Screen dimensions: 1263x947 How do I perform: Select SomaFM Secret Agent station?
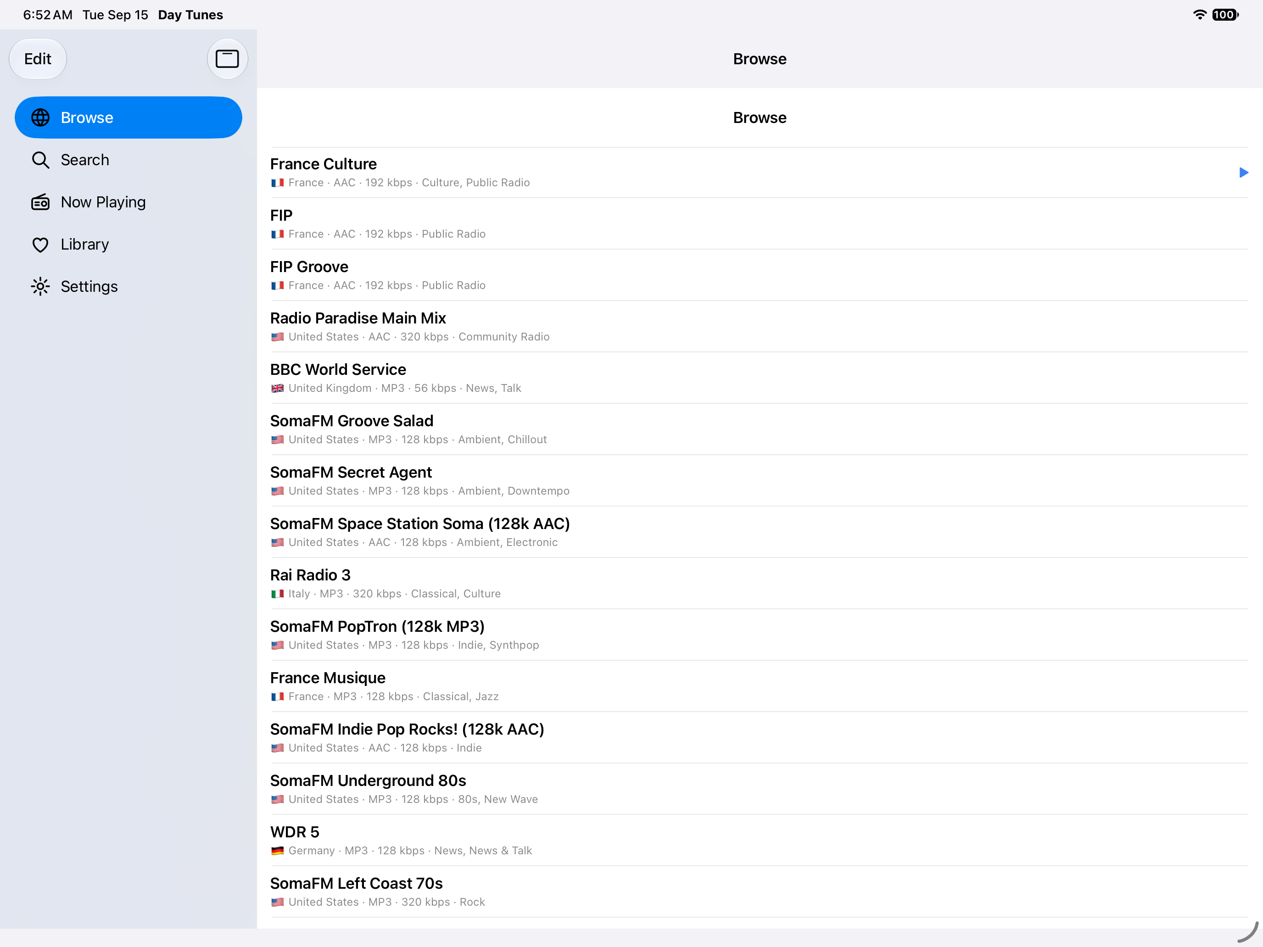760,481
